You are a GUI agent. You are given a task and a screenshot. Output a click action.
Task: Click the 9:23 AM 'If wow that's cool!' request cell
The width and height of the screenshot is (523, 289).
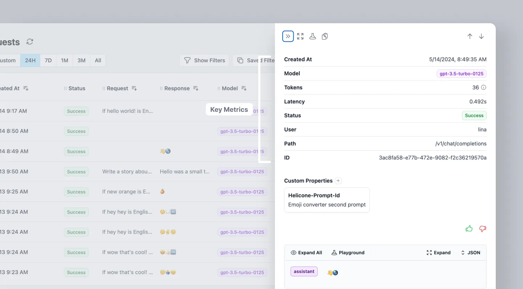[127, 272]
